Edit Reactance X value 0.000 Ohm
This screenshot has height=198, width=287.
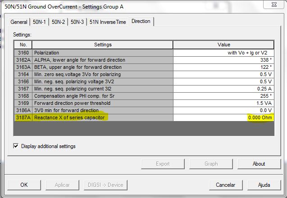[223, 117]
